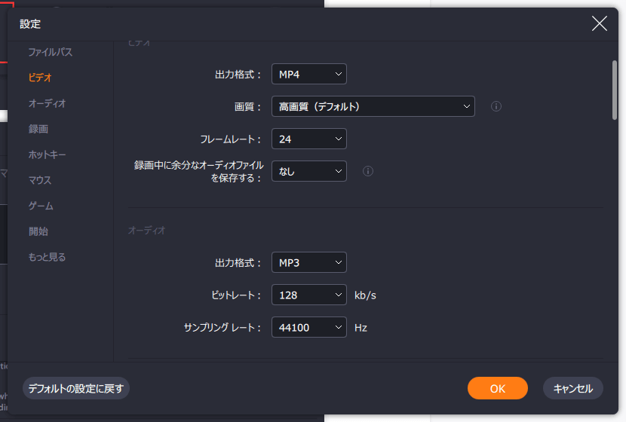Select ビデオ in the sidebar
Viewport: 626px width, 422px height.
click(x=40, y=78)
